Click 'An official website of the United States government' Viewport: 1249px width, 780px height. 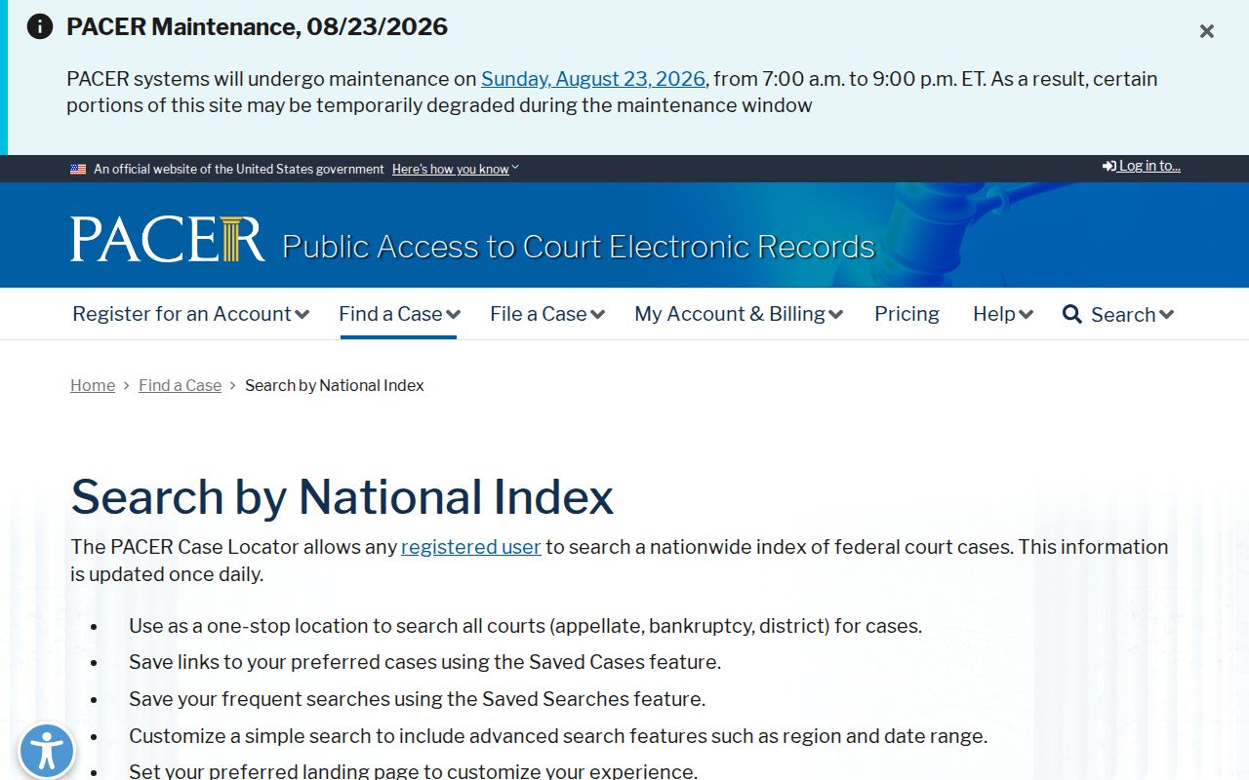coord(239,169)
